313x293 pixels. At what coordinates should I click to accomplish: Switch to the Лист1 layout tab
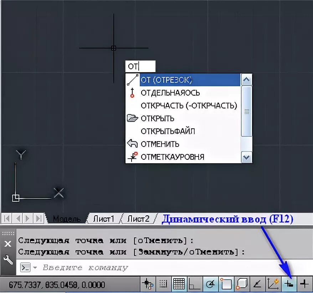[x=103, y=219]
